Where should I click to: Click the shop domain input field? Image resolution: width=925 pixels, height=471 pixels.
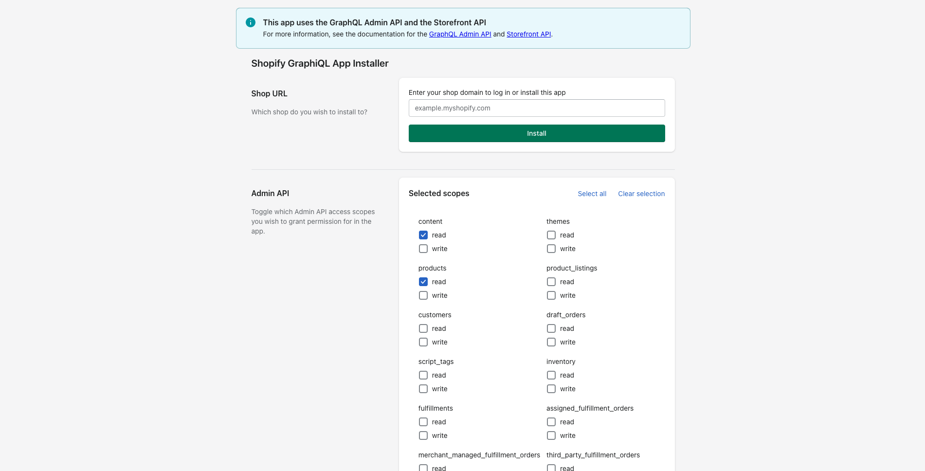pos(537,108)
